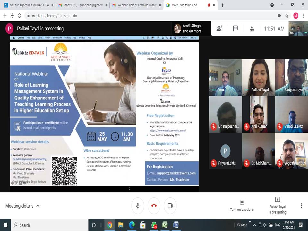Click the Windows taskbar Search box

click(x=49, y=225)
